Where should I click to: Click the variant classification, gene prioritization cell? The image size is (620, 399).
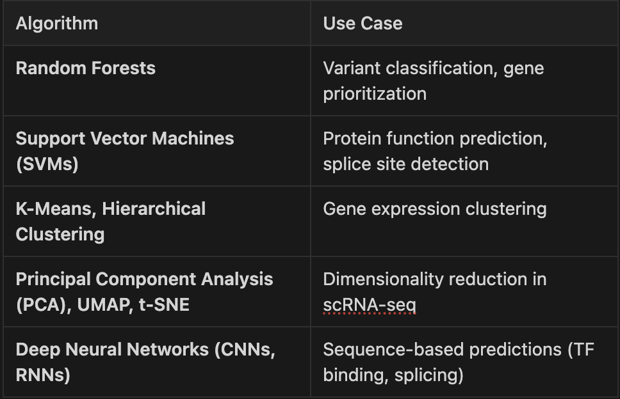pos(433,81)
